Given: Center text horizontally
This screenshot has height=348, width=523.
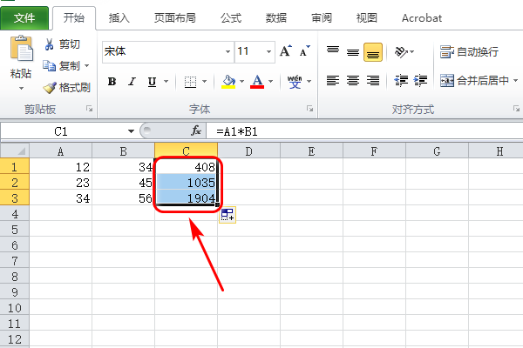Looking at the screenshot, I should pos(353,81).
